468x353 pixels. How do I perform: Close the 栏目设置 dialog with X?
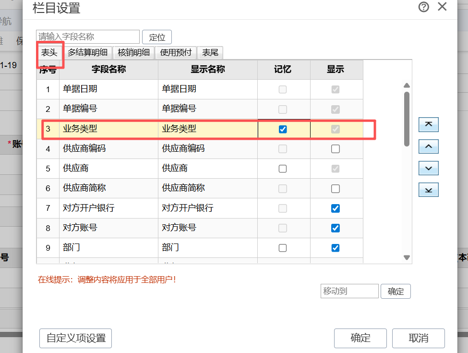pos(442,7)
